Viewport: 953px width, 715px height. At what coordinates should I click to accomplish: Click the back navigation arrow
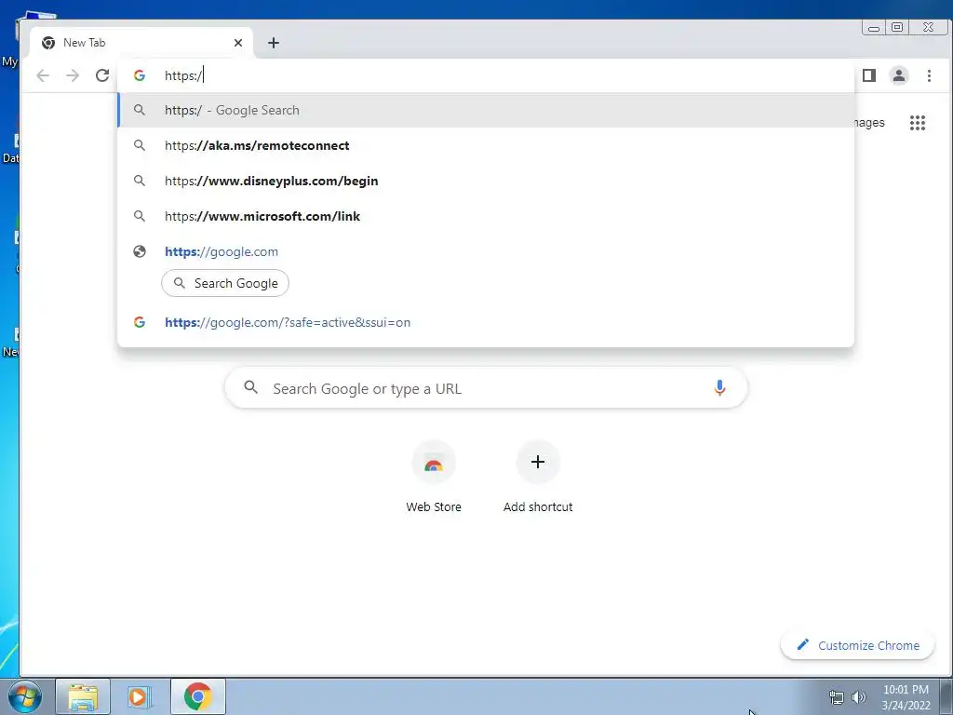[43, 75]
